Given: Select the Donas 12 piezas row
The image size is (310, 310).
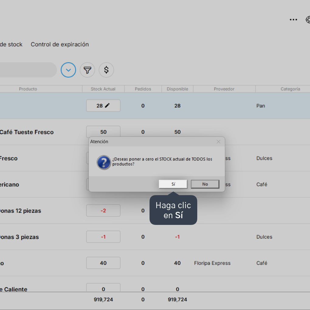Looking at the screenshot, I should pos(155,211).
